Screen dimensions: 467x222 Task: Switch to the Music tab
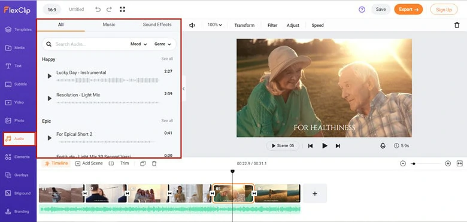(x=109, y=25)
